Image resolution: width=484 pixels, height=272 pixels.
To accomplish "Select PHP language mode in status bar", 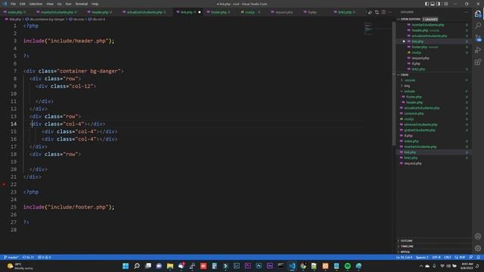I will click(462, 257).
